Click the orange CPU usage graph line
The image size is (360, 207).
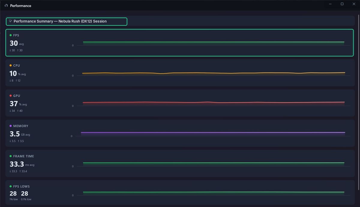coord(214,73)
